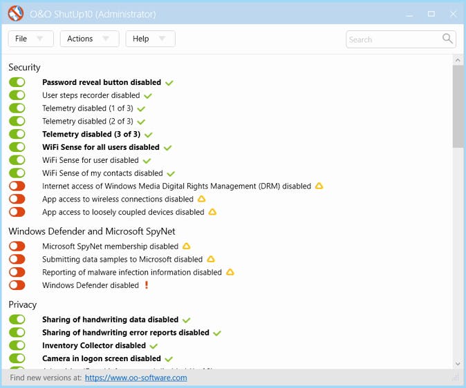The image size is (466, 388).
Task: Open the Actions dropdown menu
Action: pyautogui.click(x=89, y=39)
